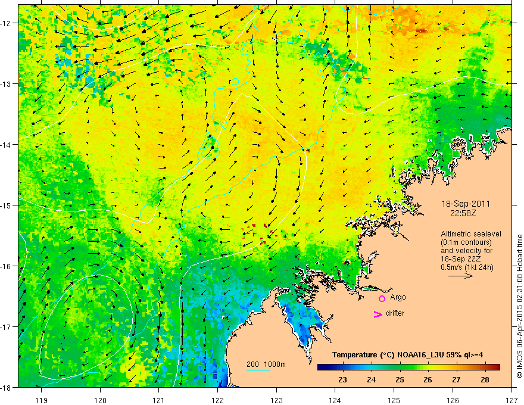
Task: Click longitude axis label 126
Action: tap(453, 400)
